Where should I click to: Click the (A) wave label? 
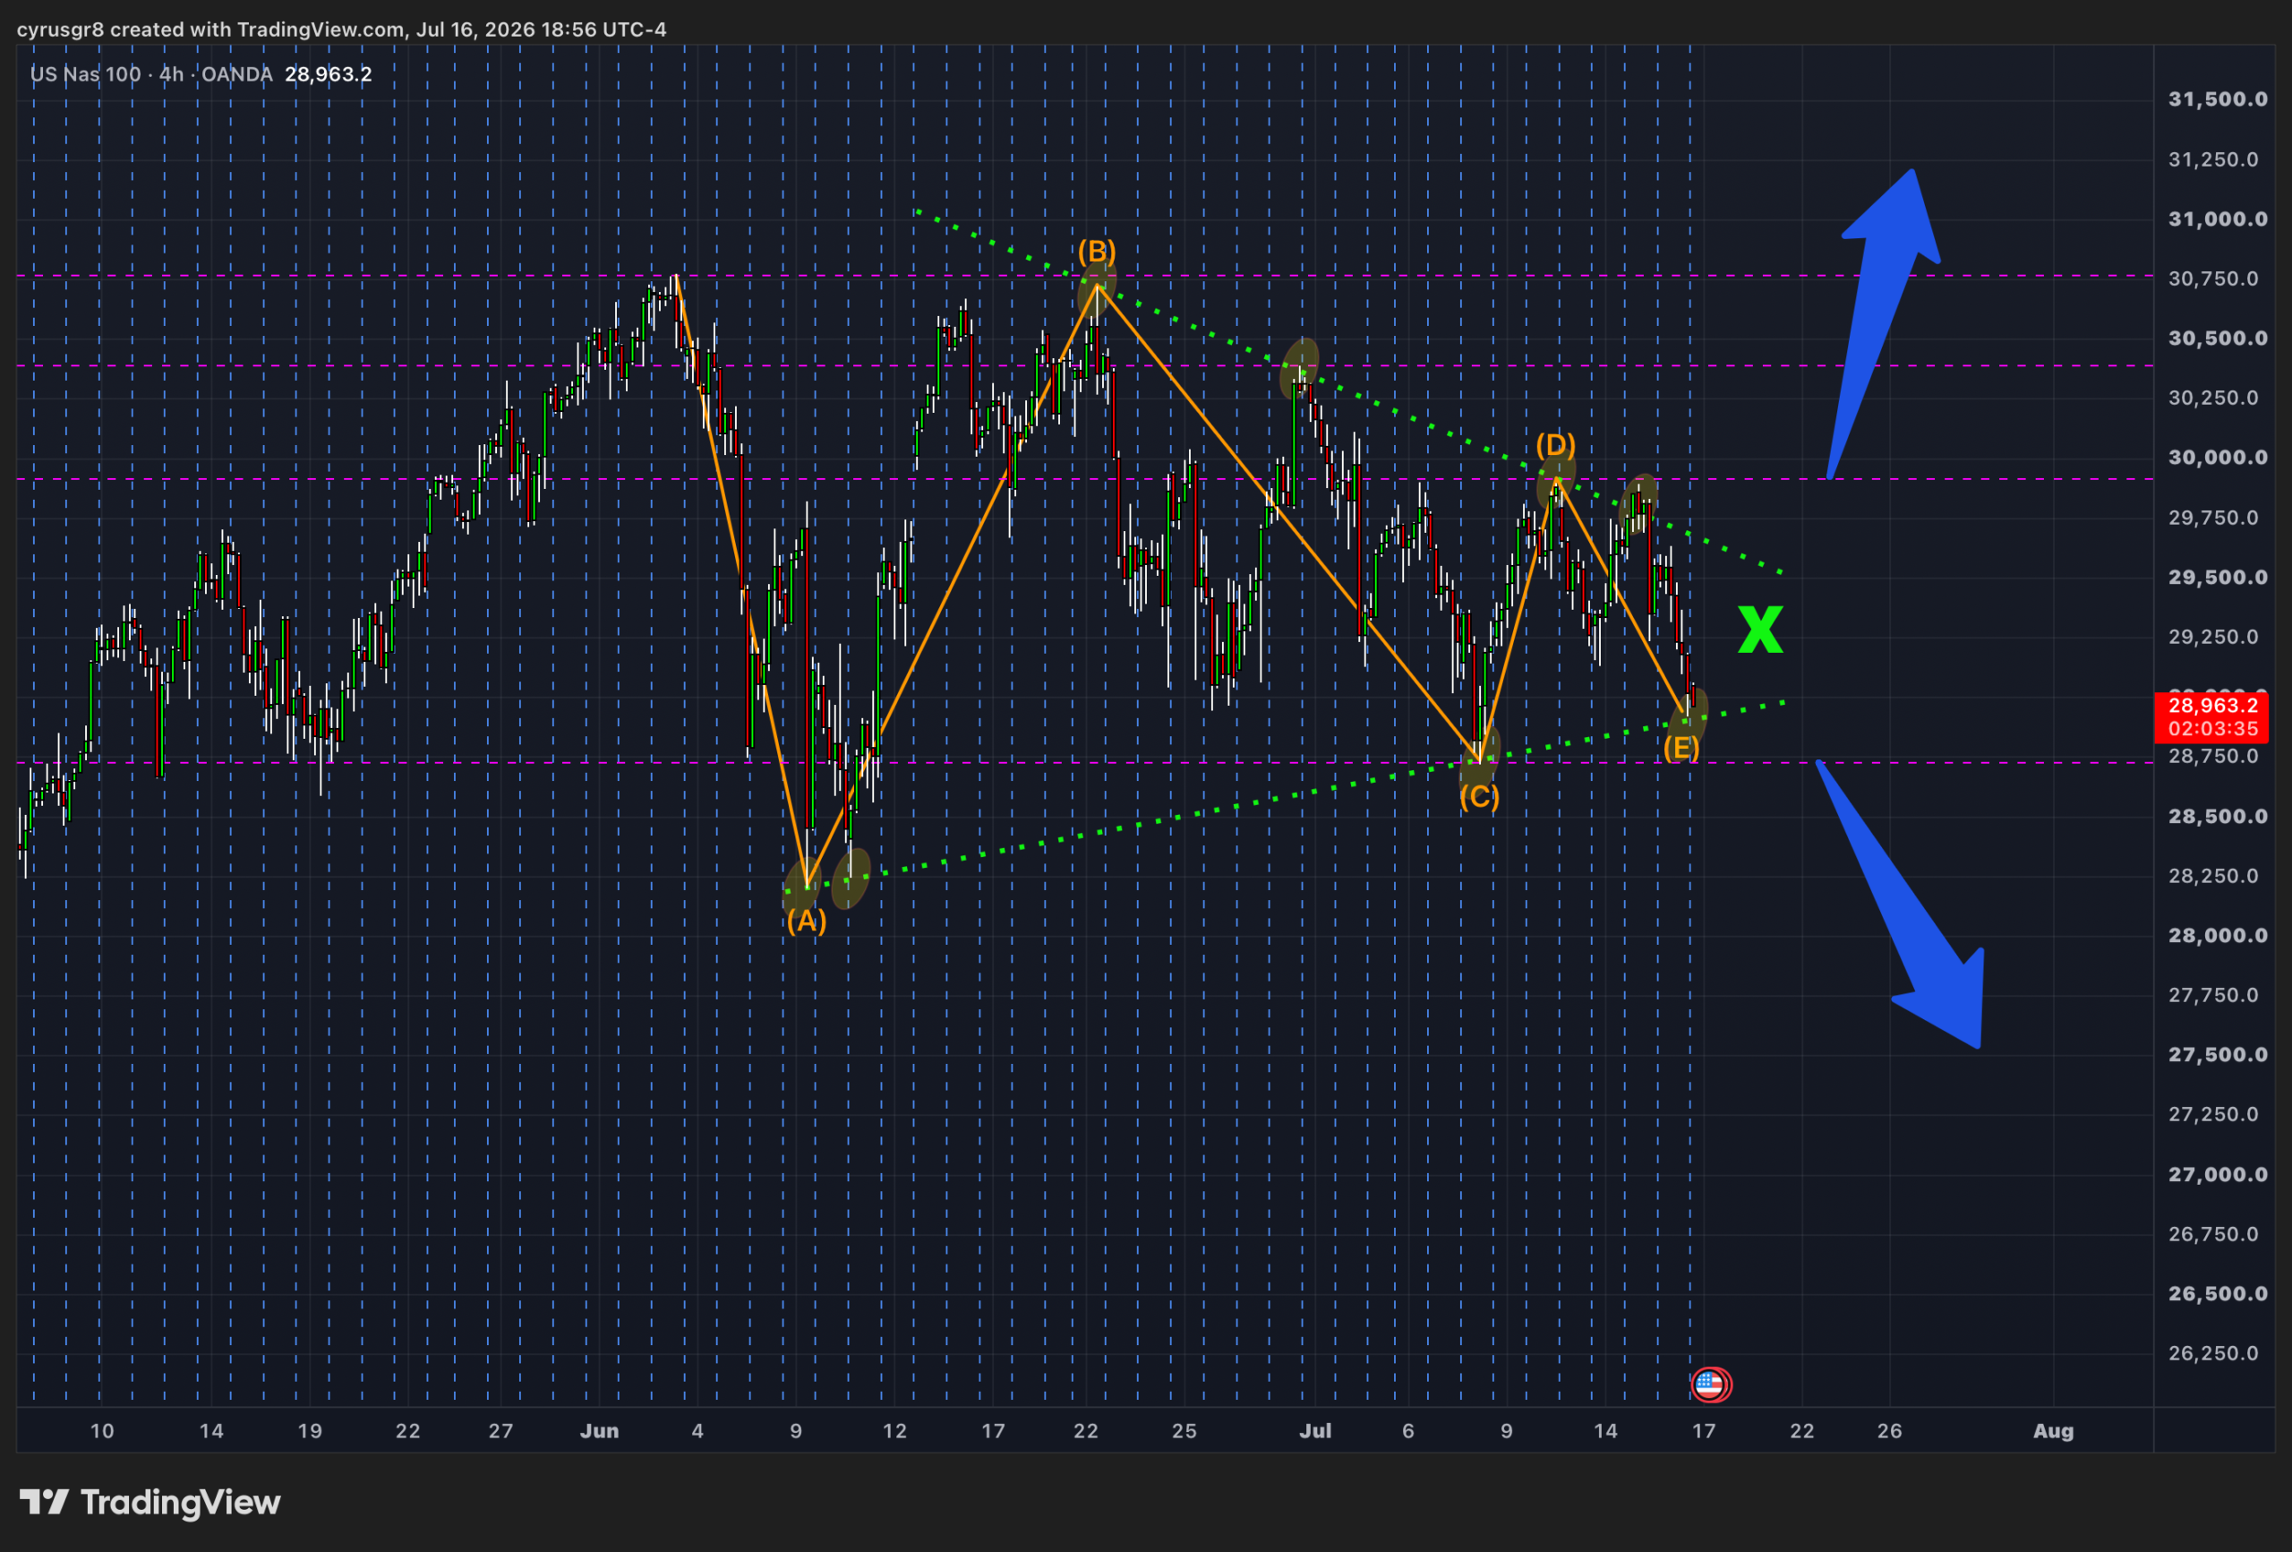point(806,922)
